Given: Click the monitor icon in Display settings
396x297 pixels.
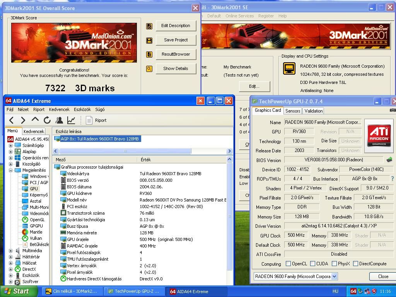Looking at the screenshot, I should pyautogui.click(x=289, y=68).
